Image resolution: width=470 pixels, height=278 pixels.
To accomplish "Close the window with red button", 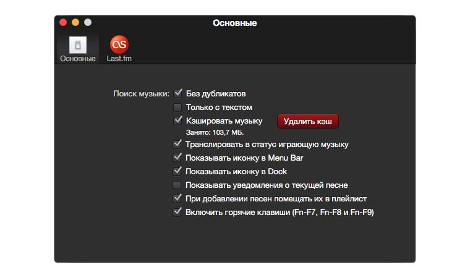I will coord(63,22).
